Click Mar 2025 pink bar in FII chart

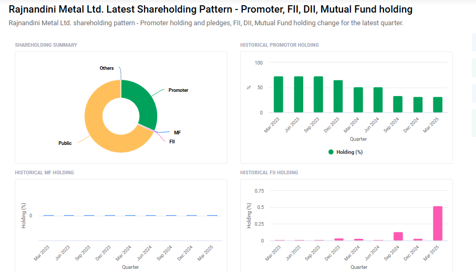(438, 223)
